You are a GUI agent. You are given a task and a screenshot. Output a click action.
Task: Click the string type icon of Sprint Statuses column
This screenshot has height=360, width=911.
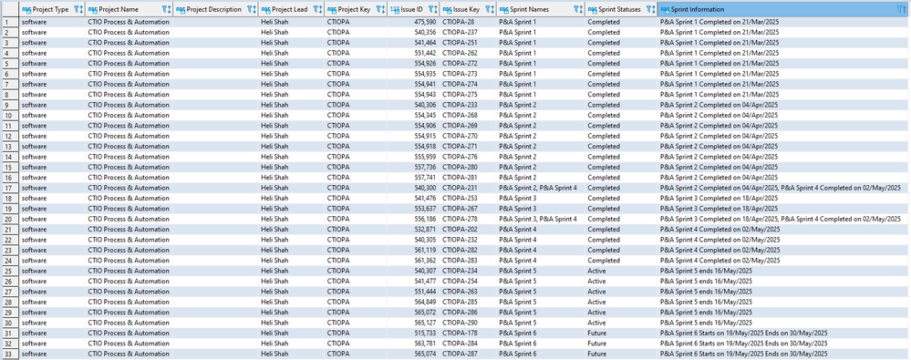coord(593,9)
